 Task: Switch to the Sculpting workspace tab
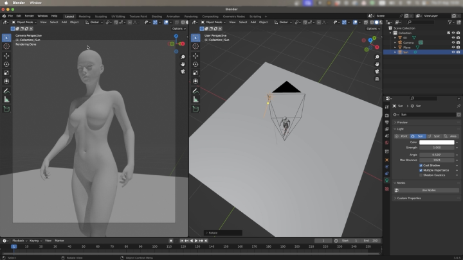tap(101, 16)
